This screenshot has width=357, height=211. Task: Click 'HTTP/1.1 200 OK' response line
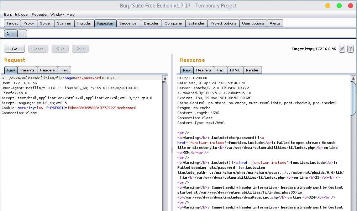(193, 78)
